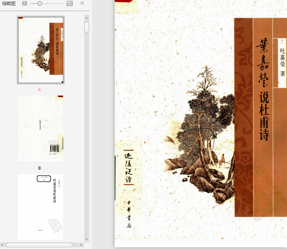Screen dimensions: 287x249
Task: Select page A cover thumbnail
Action: (41, 50)
